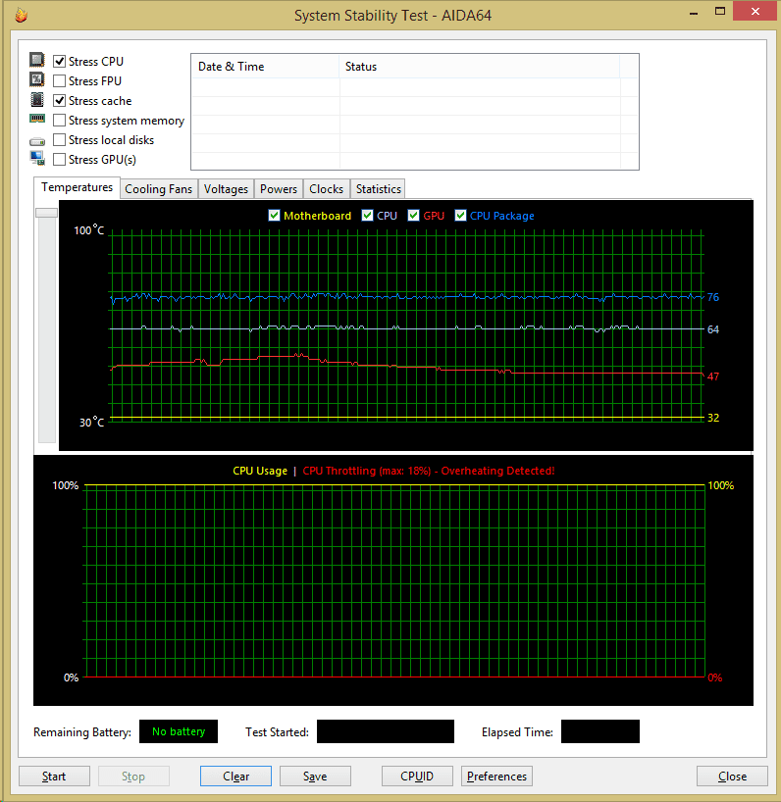Open the Voltages tab

point(226,189)
